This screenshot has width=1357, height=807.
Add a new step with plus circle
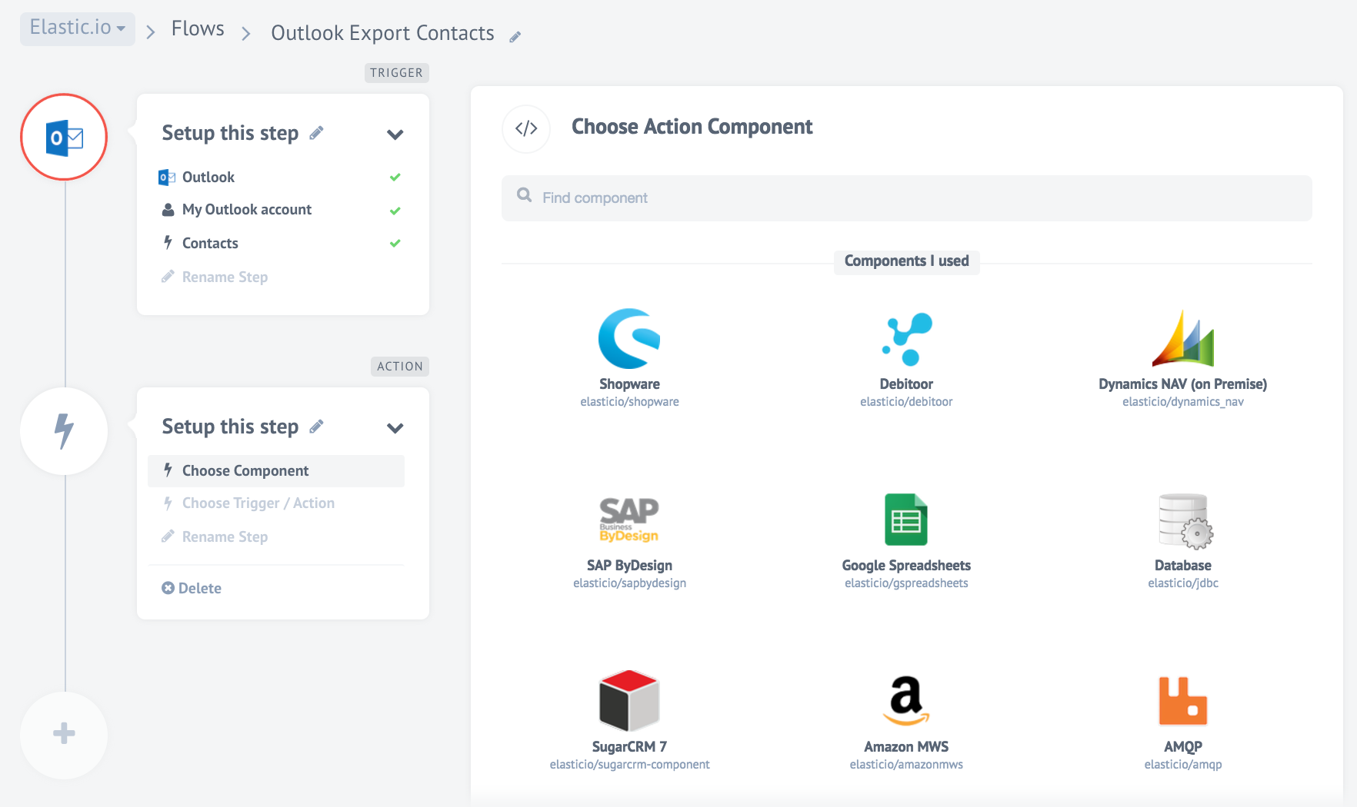coord(64,735)
